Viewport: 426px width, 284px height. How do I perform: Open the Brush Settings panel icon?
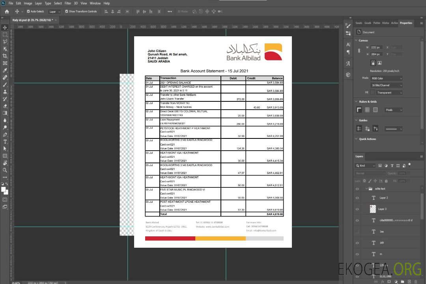[x=348, y=26]
